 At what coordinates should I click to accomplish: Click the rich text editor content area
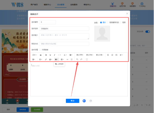(x=79, y=79)
